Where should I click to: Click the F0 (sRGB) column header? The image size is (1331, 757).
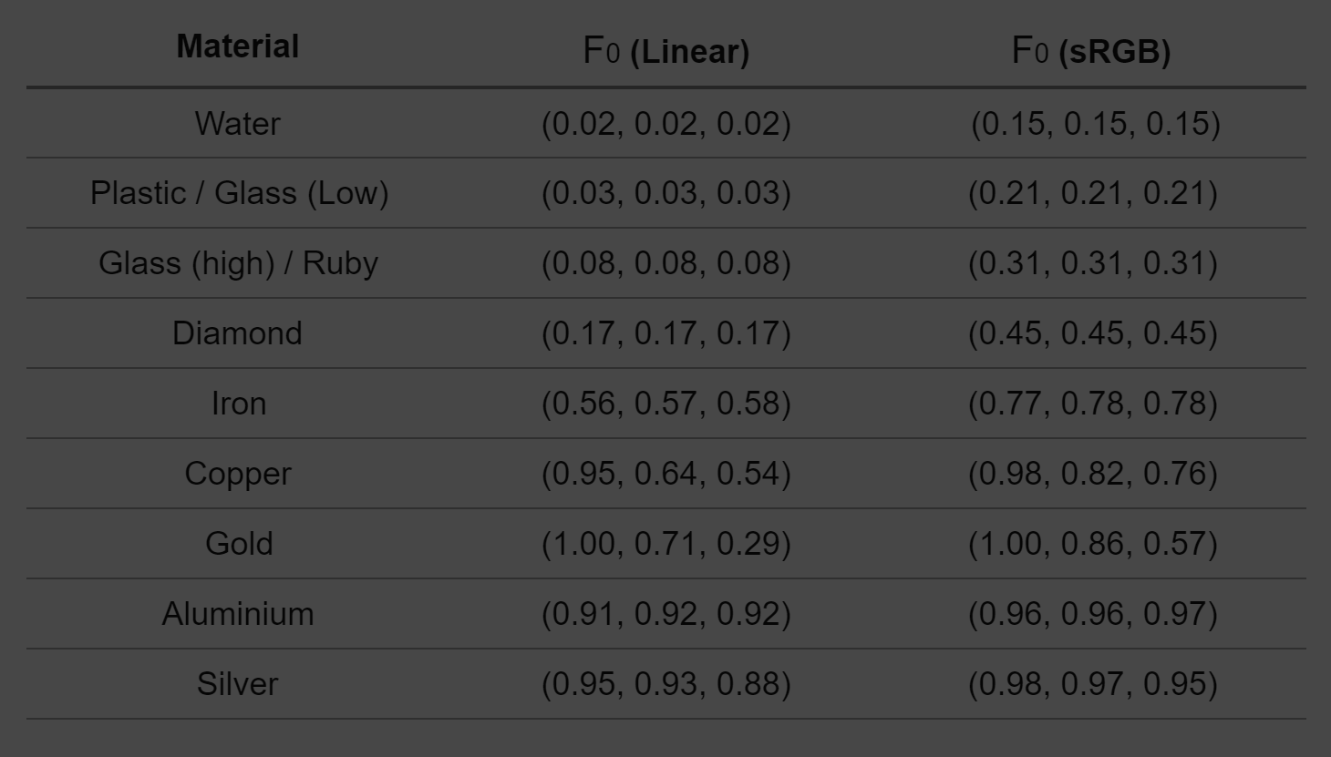(1091, 51)
